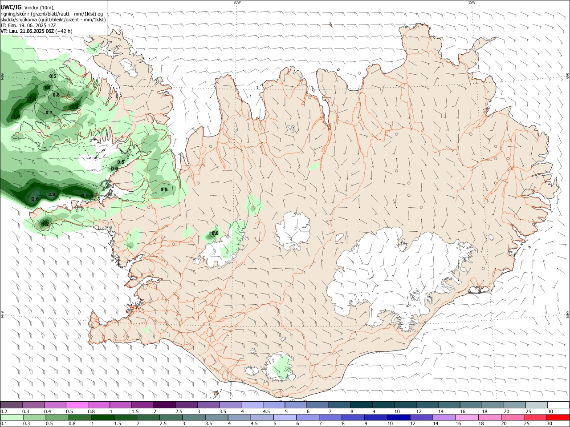Pick upper-row lavender swatch between 4 and 4.5
Viewport: 570px width, 427px height.
pyautogui.click(x=252, y=405)
